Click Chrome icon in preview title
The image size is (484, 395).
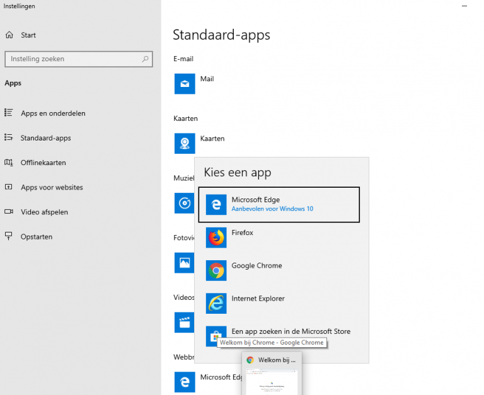[250, 360]
